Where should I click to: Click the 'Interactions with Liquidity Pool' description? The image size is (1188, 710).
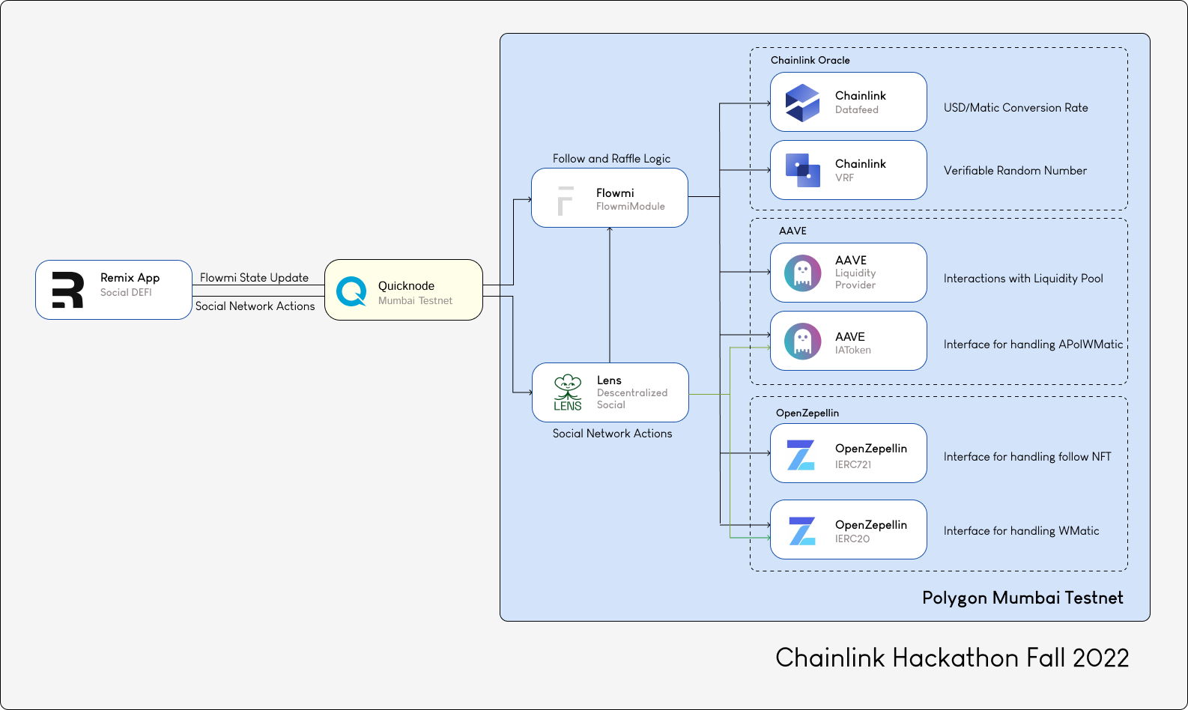[1023, 279]
